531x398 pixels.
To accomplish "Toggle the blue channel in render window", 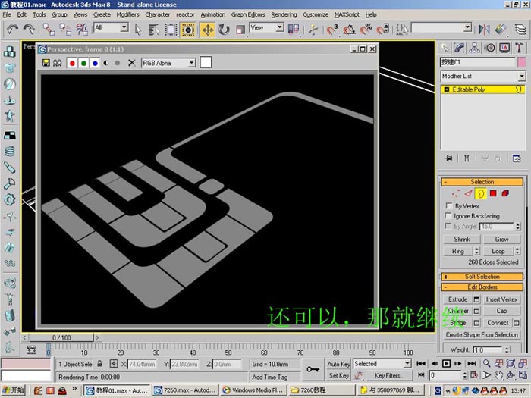I will (95, 63).
